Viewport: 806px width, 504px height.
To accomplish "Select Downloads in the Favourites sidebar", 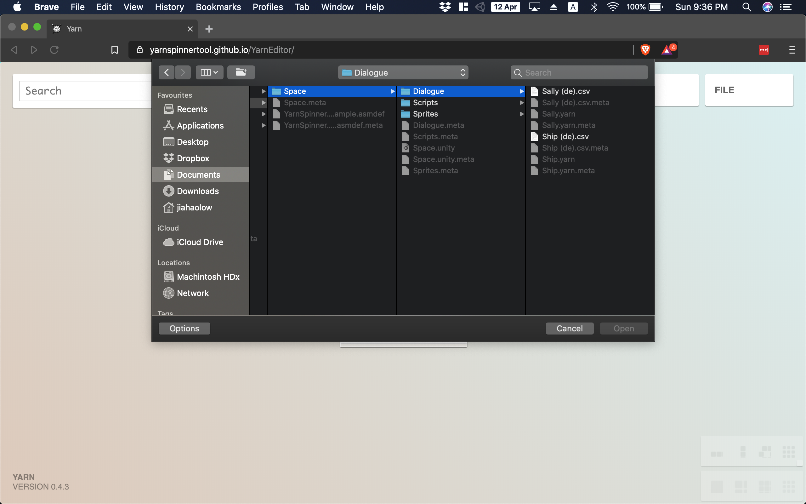I will pos(197,191).
